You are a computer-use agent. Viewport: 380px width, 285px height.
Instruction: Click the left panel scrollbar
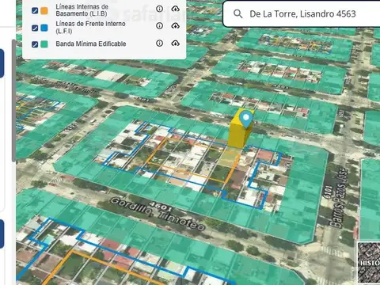(x=13, y=101)
